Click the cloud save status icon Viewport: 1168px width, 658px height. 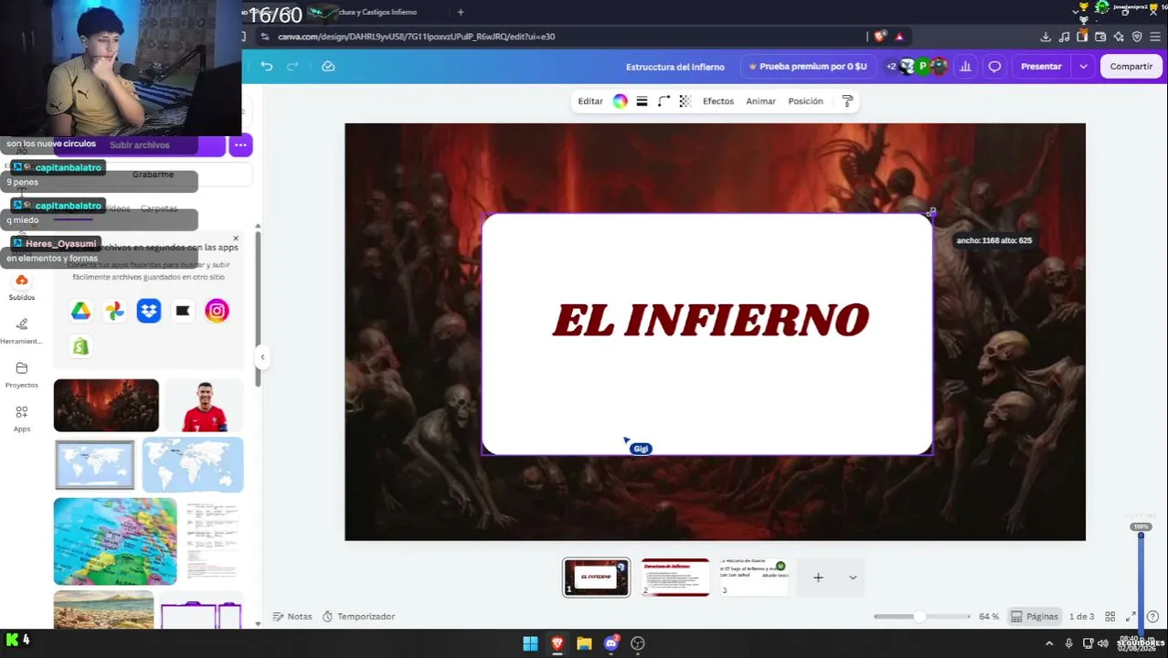pos(328,67)
